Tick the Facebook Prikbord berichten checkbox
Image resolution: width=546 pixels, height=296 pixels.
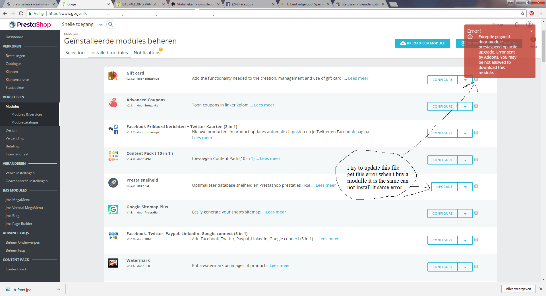tap(476, 133)
